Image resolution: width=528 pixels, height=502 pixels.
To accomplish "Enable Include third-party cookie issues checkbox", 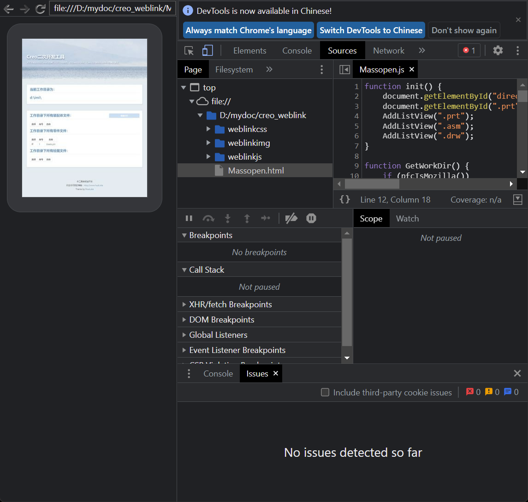I will click(x=325, y=392).
